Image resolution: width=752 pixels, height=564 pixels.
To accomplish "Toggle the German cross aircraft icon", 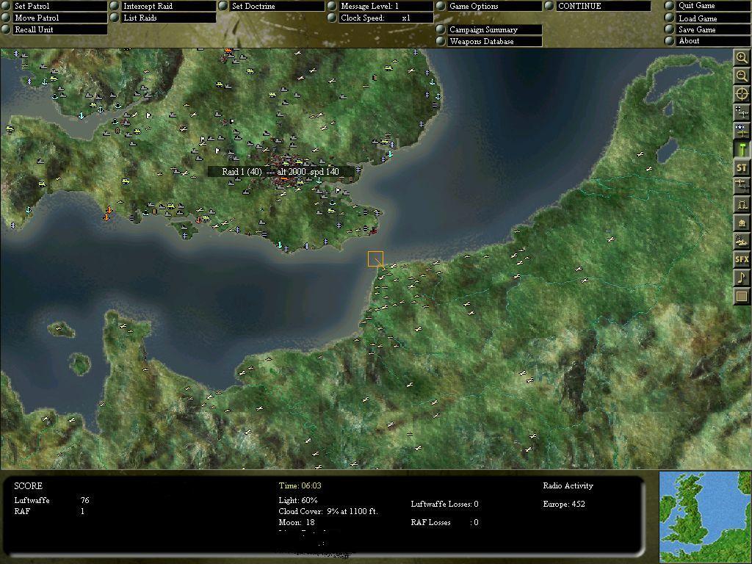I will coord(742,112).
